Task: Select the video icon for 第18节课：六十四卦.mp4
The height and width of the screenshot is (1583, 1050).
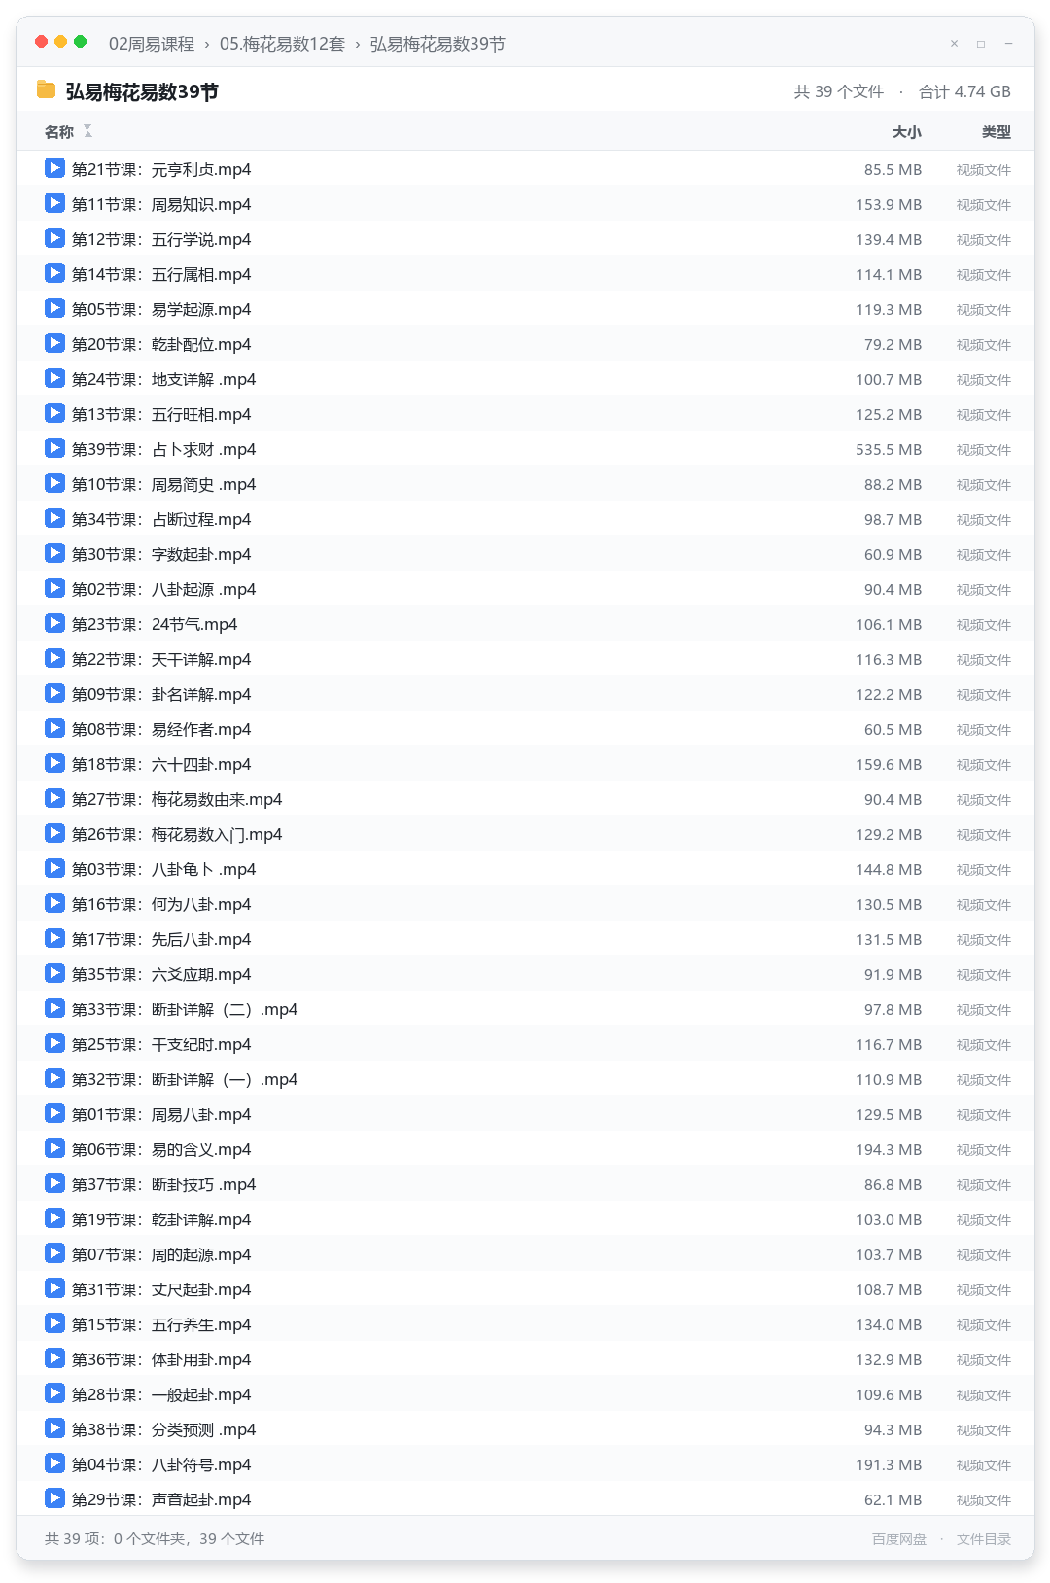Action: [54, 763]
